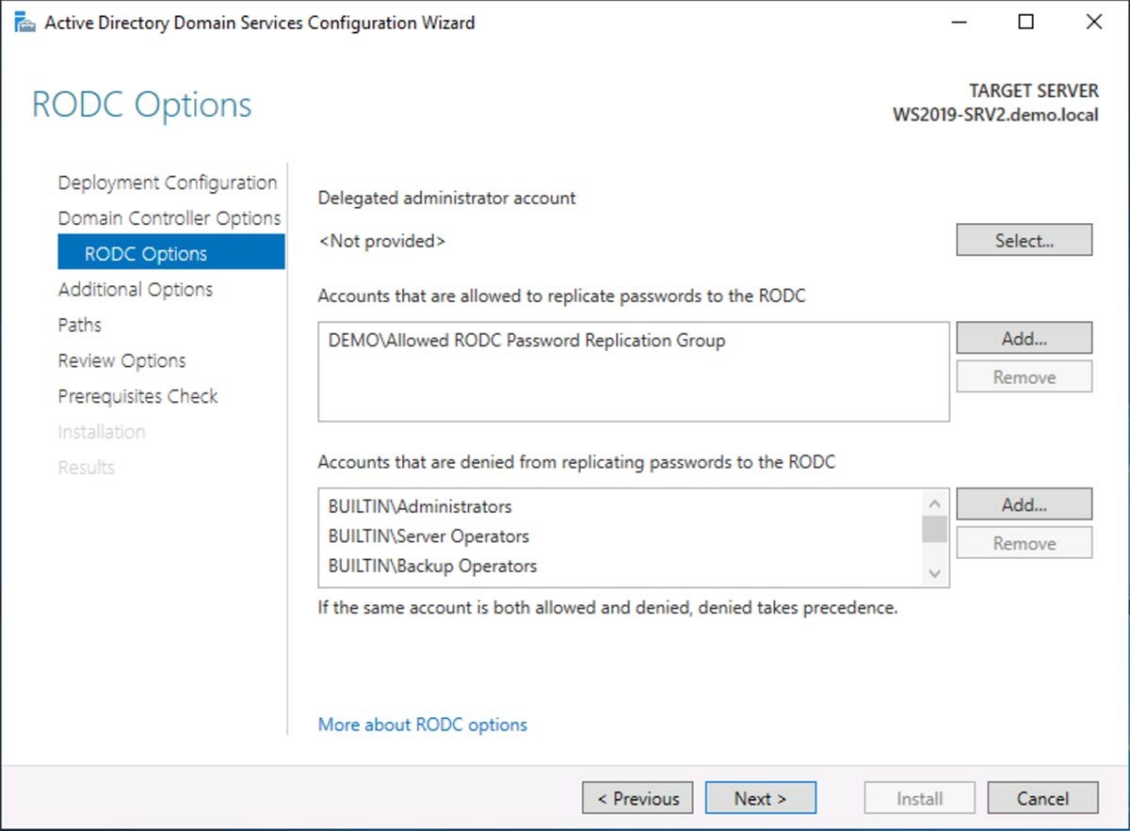The height and width of the screenshot is (831, 1130).
Task: Go back with the Previous button
Action: [638, 799]
